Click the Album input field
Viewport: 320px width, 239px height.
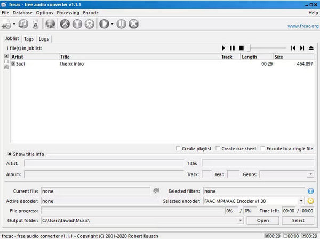[x=104, y=174]
